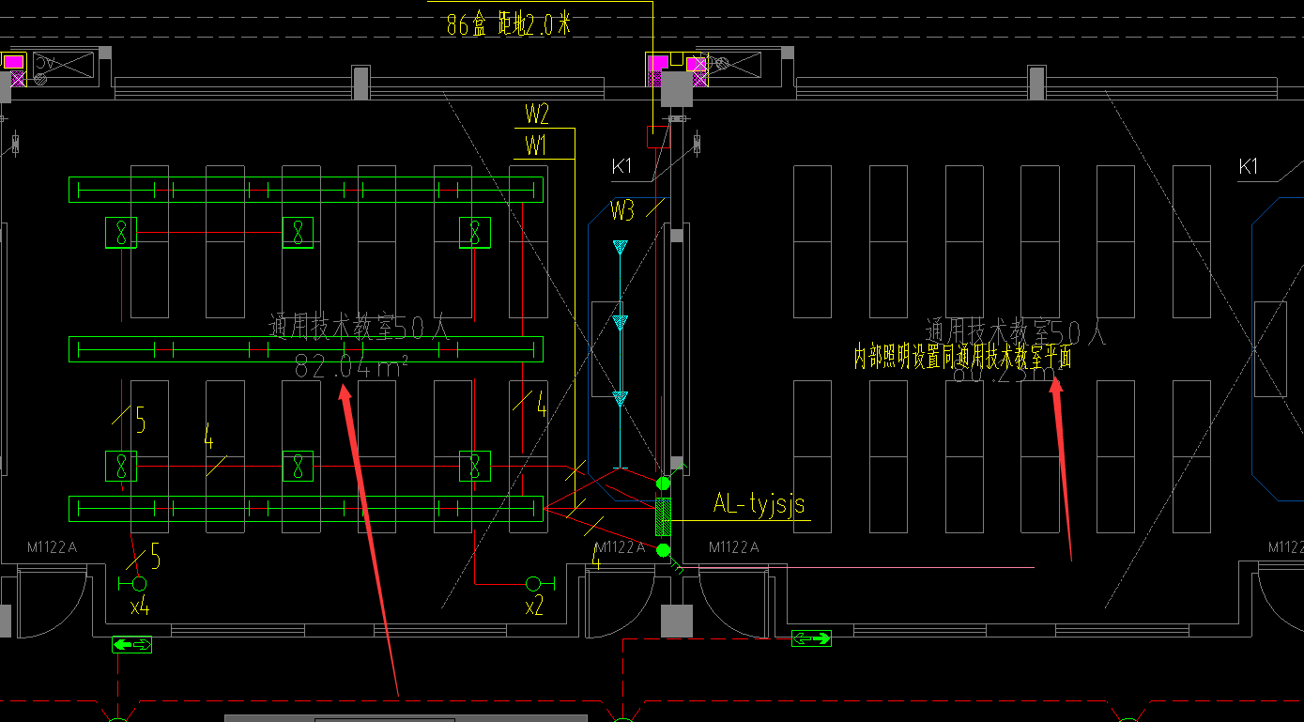Click the W3 circuit label

[622, 210]
